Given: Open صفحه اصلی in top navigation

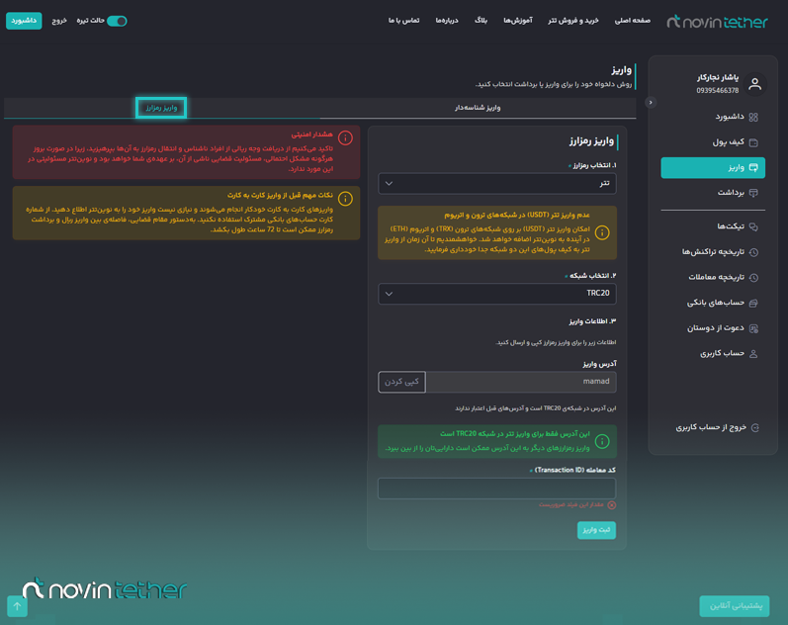Looking at the screenshot, I should coord(632,20).
